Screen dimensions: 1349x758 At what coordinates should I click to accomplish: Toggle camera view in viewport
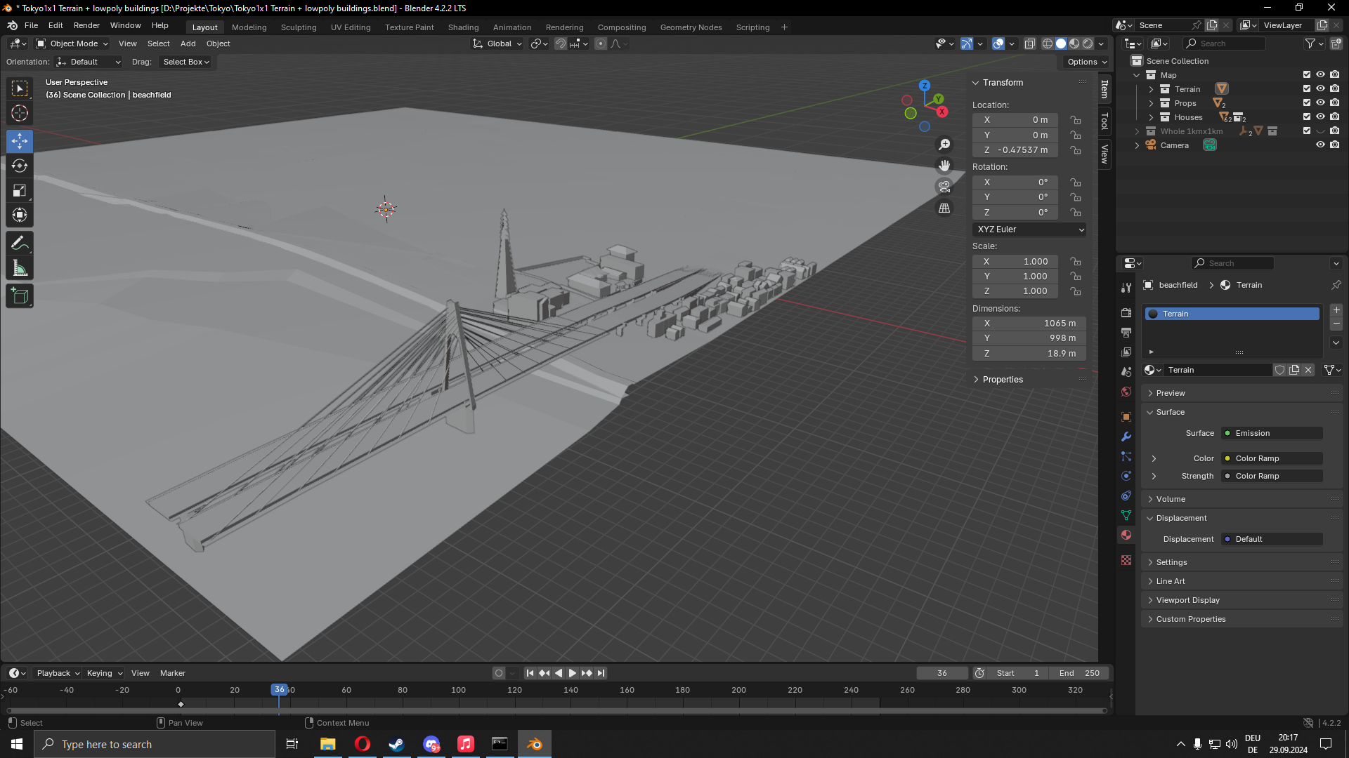[x=944, y=187]
